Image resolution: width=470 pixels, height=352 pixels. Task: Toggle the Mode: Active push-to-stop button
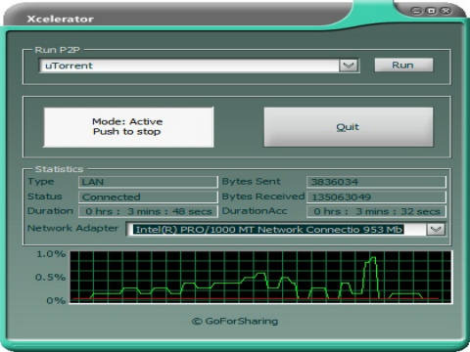pos(128,127)
